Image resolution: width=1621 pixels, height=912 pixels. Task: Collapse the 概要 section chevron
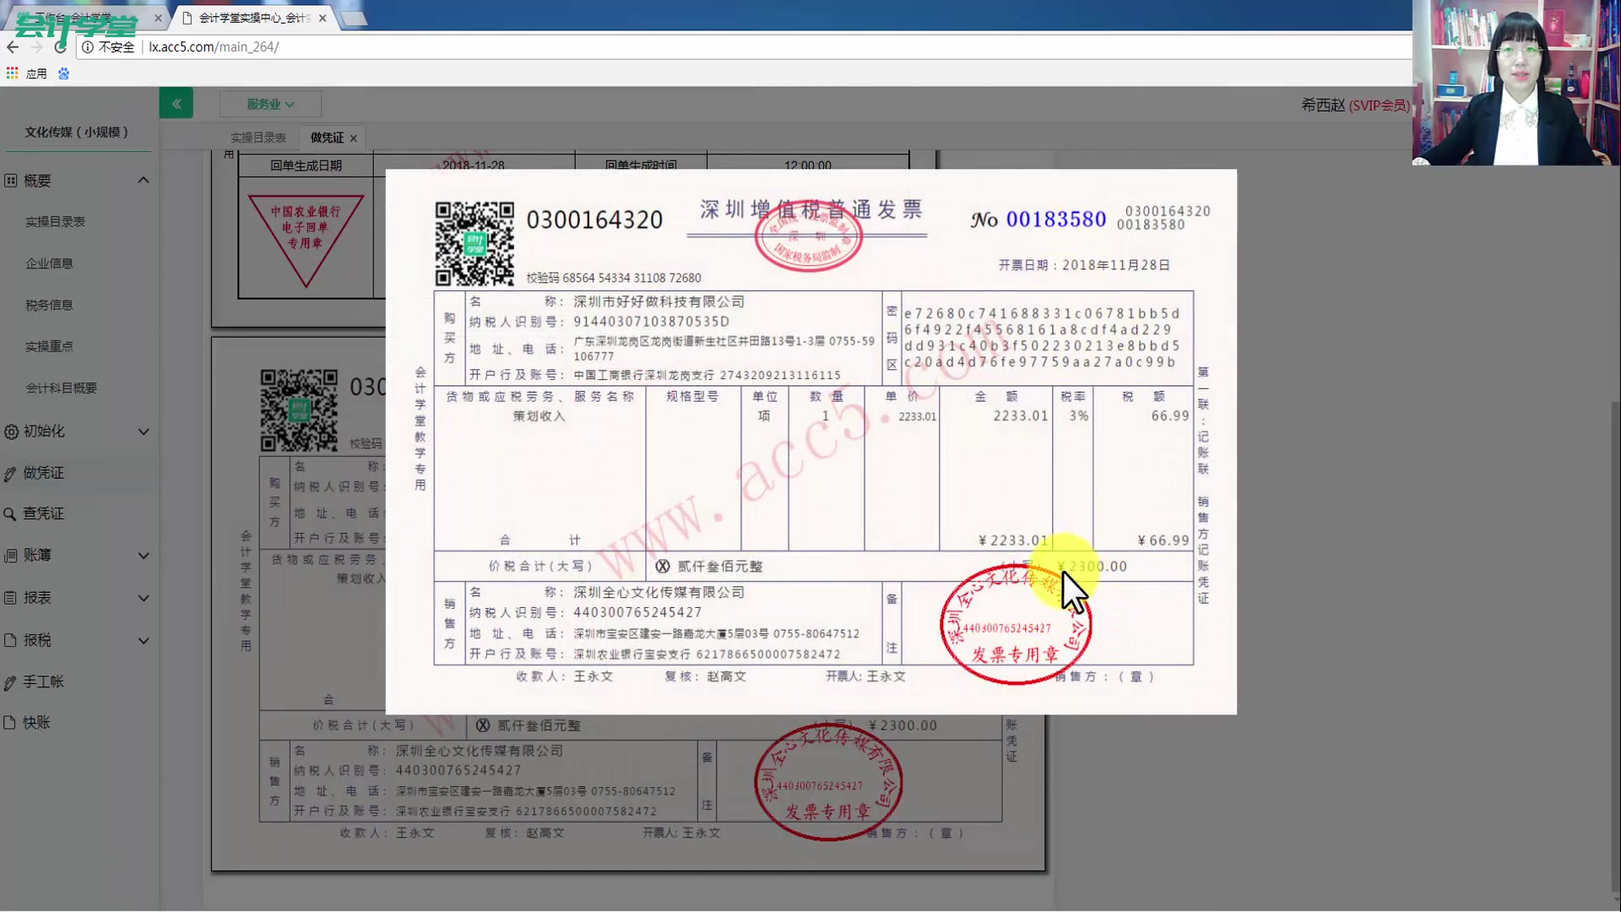point(144,181)
